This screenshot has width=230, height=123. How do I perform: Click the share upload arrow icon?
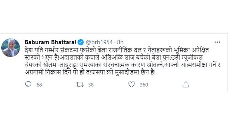click(x=186, y=85)
